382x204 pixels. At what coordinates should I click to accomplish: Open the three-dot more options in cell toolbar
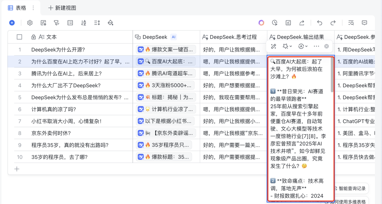[x=317, y=46]
